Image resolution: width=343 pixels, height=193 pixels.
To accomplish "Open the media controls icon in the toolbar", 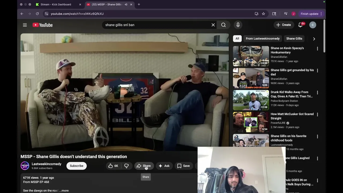I will 286,14.
